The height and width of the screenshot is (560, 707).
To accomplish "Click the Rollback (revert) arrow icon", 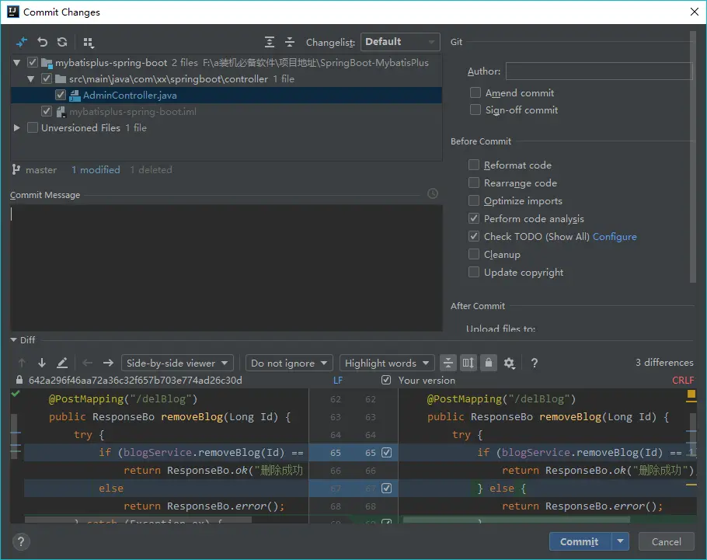I will pyautogui.click(x=42, y=42).
